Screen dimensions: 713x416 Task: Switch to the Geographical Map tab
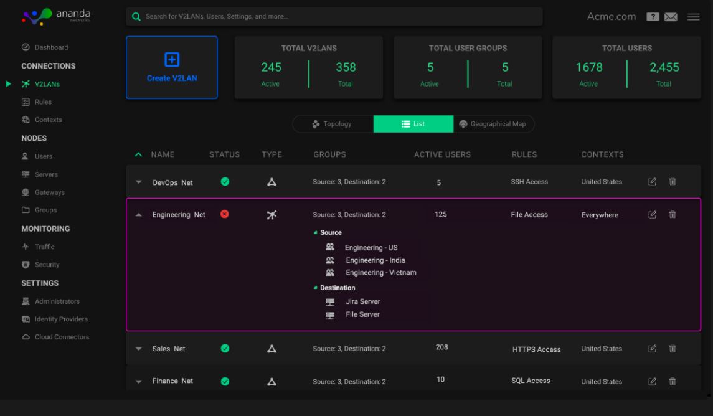(x=493, y=124)
